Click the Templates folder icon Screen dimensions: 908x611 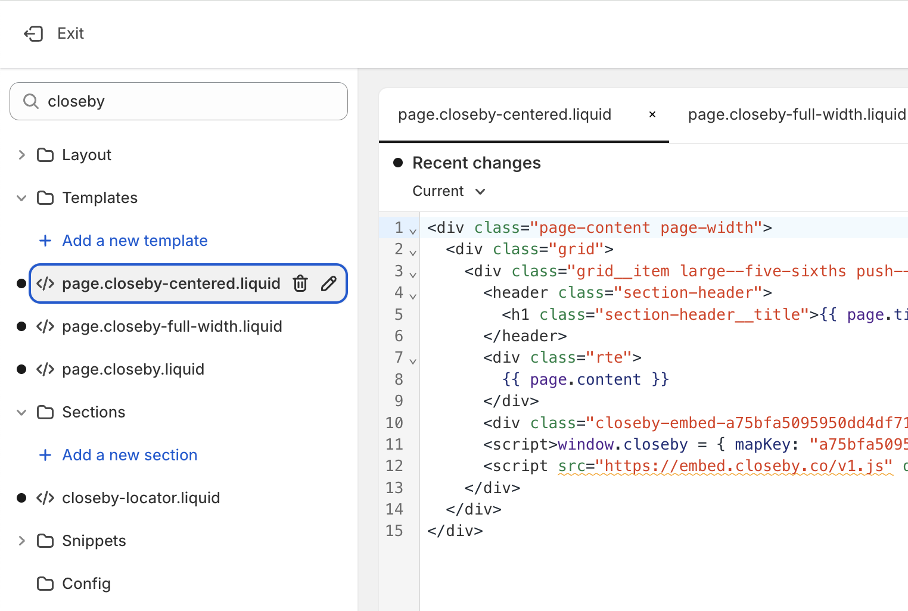pos(45,198)
